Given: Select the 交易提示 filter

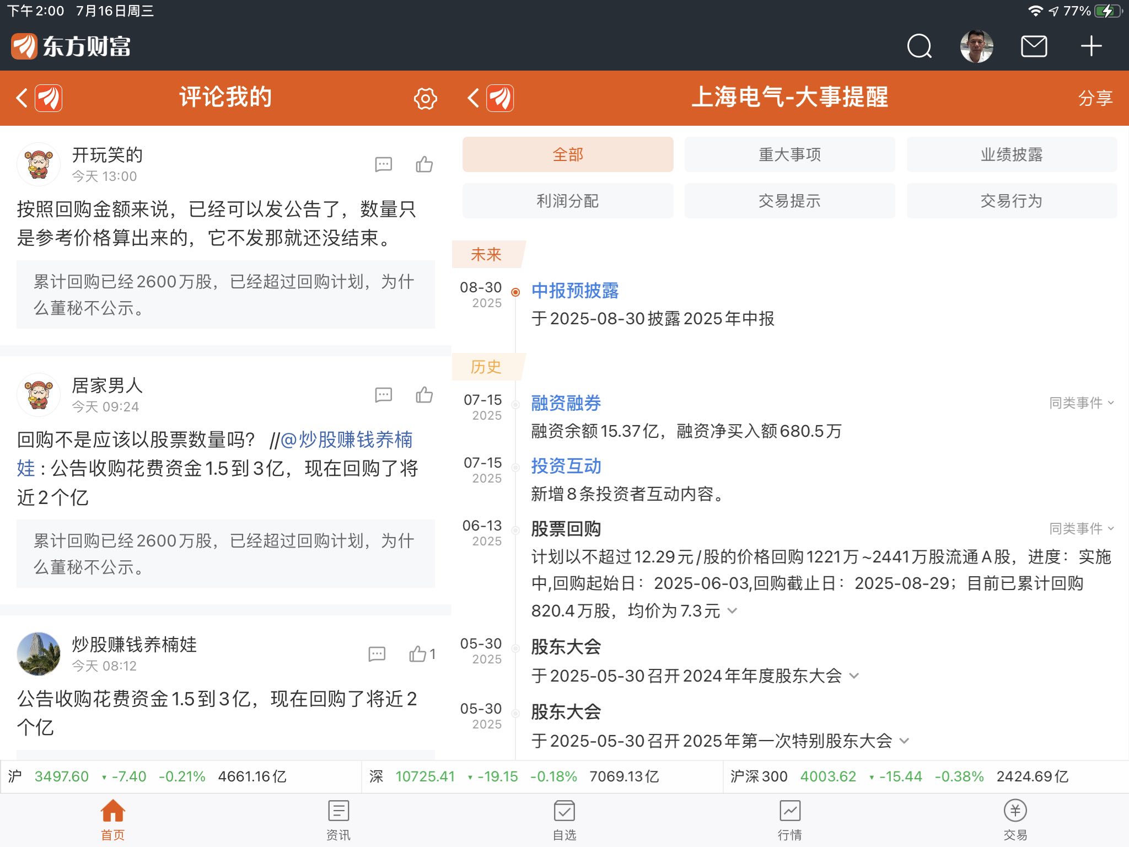Looking at the screenshot, I should point(789,201).
